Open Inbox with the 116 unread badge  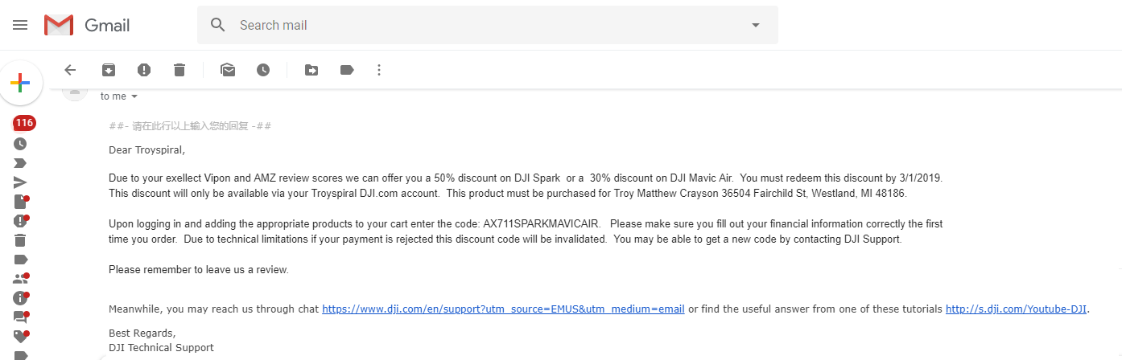24,124
